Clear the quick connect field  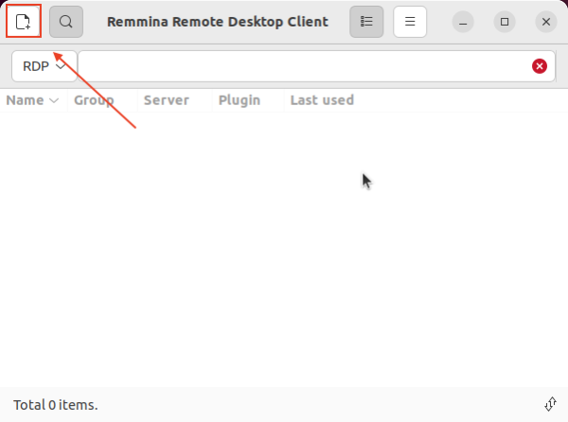coord(540,66)
